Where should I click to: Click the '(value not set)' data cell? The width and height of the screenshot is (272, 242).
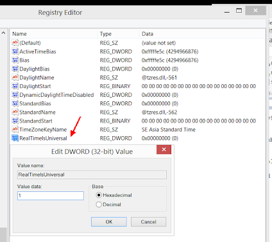pyautogui.click(x=158, y=43)
